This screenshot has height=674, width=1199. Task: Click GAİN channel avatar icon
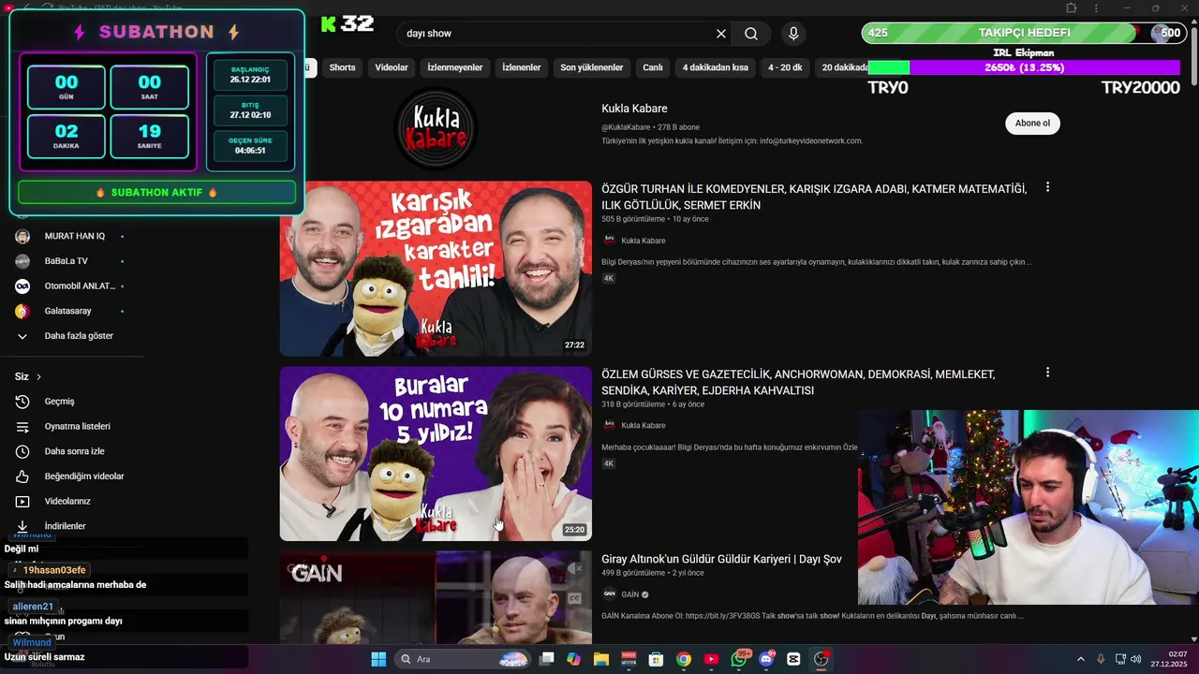click(x=609, y=594)
